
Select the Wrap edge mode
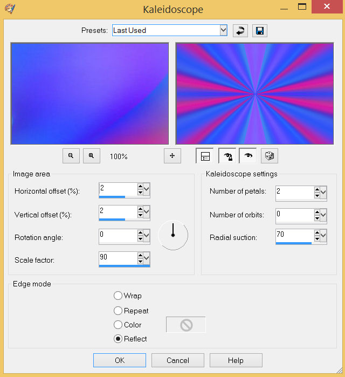pos(118,296)
